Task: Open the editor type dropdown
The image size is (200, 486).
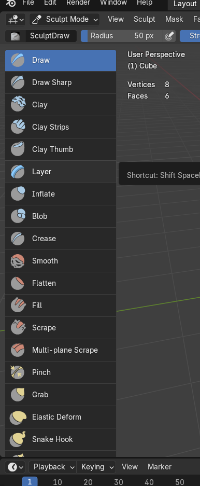Action: tap(16, 20)
